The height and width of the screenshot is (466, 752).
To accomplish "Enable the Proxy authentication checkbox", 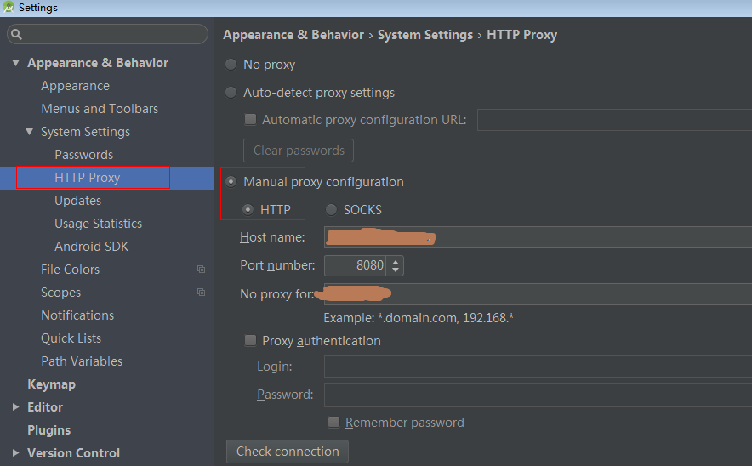I will tap(250, 340).
